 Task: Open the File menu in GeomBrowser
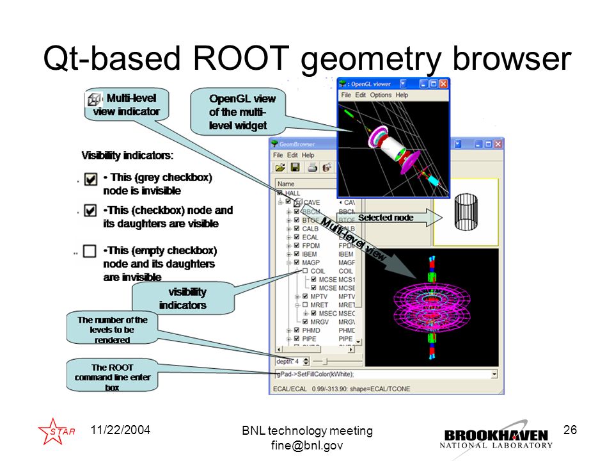tap(278, 155)
